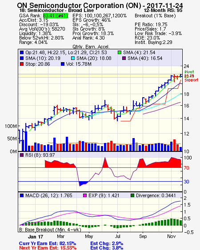The width and height of the screenshot is (200, 250).
Task: Click the 'SMA (4): 21.54' legend text
Action: (x=139, y=52)
